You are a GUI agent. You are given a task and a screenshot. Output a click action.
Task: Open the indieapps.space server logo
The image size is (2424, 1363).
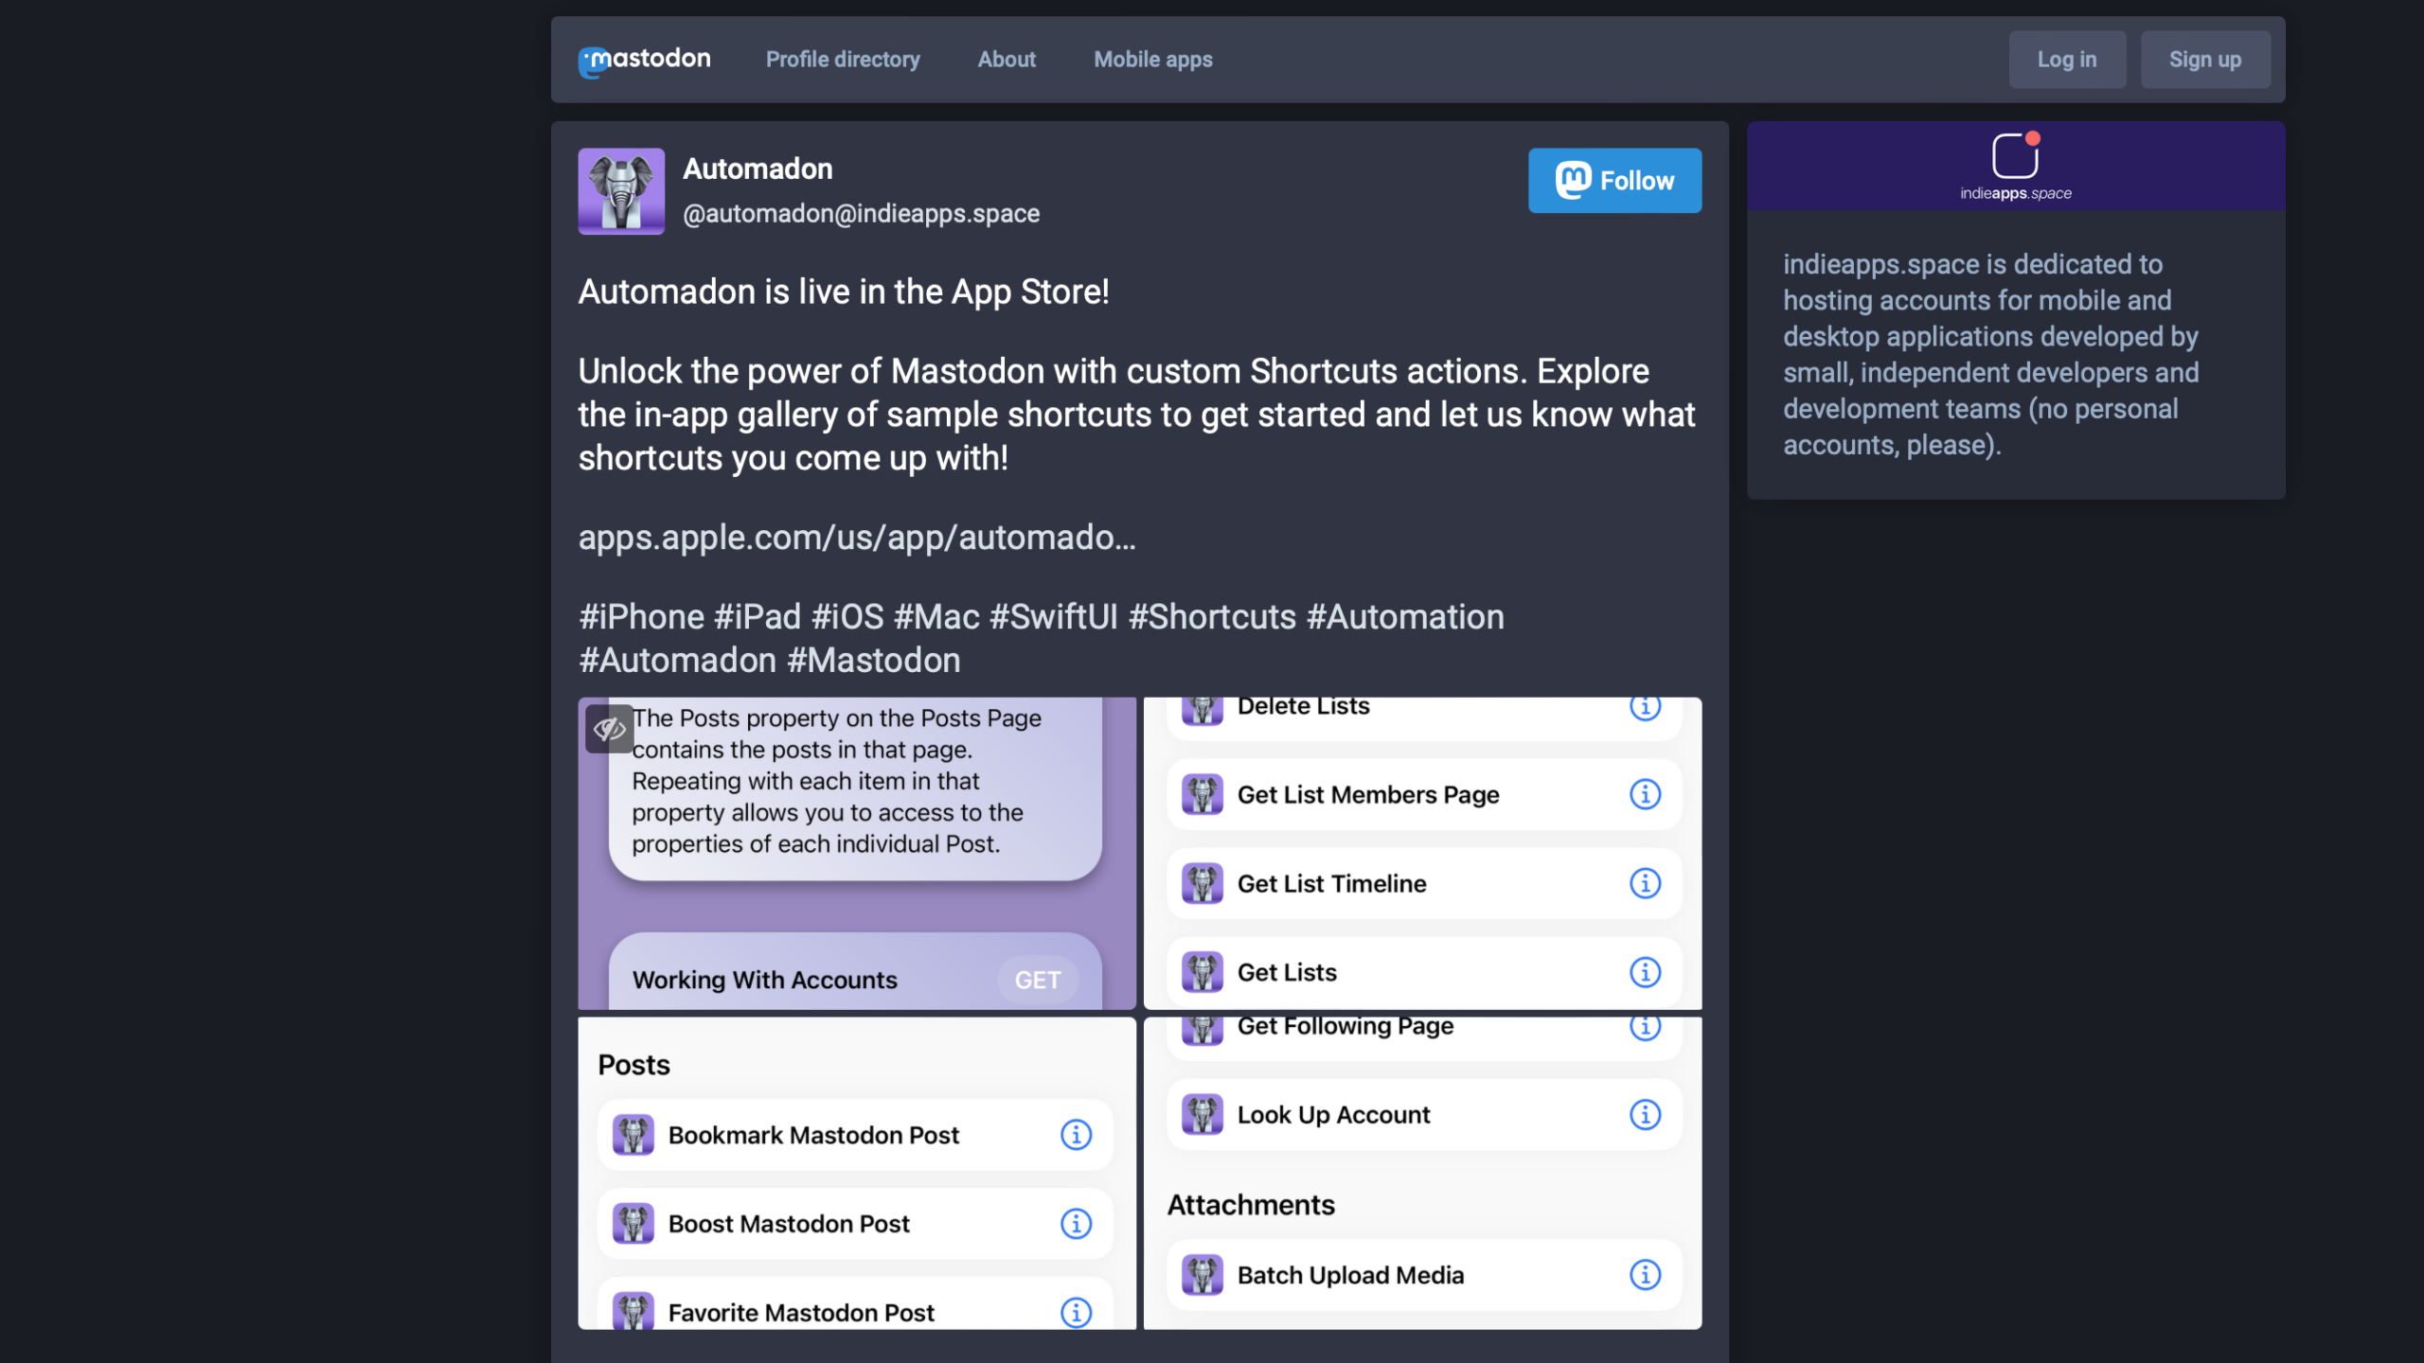[x=2015, y=166]
